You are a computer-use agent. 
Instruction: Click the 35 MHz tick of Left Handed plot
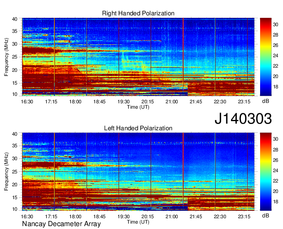click(15, 146)
